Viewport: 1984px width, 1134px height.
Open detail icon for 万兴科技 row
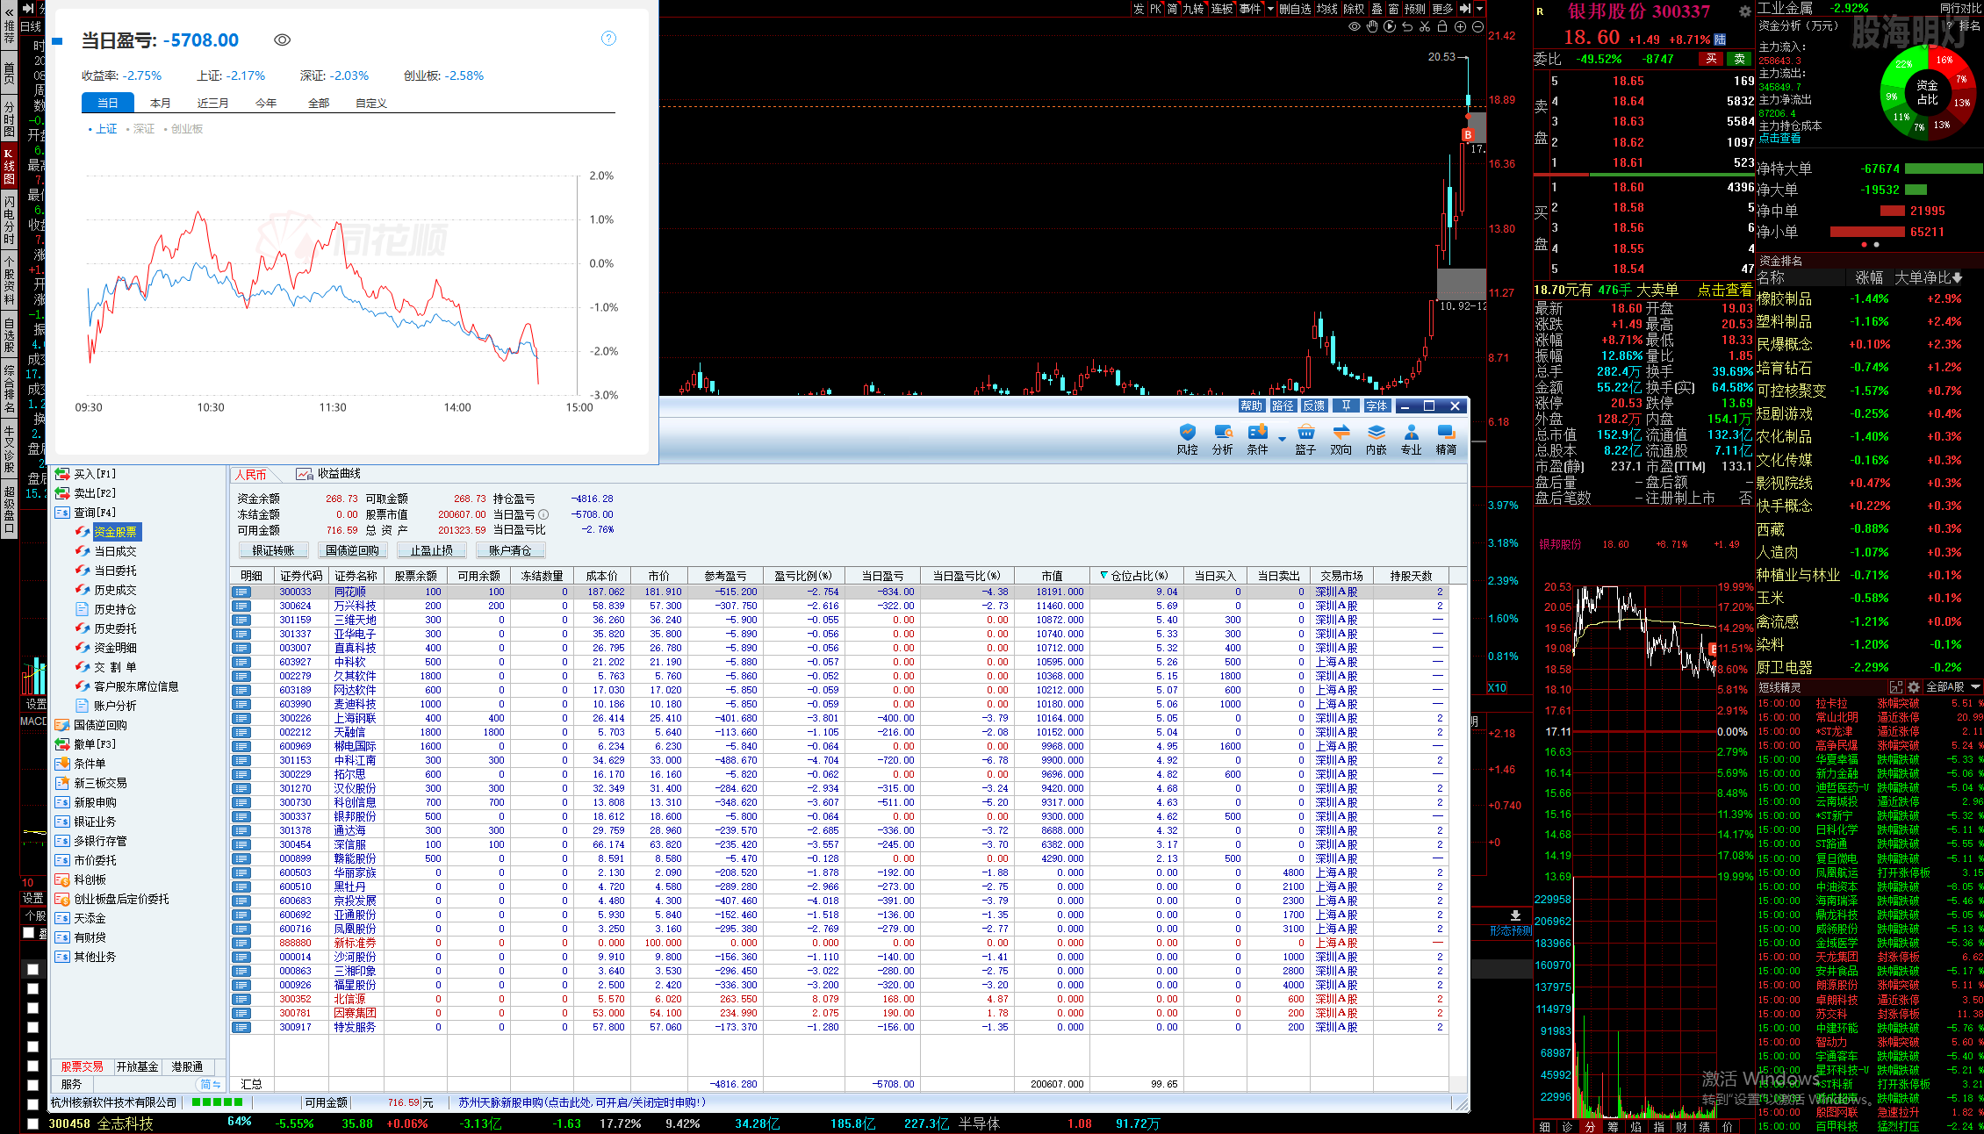pos(241,606)
